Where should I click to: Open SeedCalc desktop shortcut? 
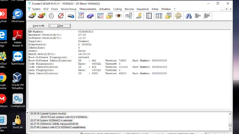coord(18,122)
